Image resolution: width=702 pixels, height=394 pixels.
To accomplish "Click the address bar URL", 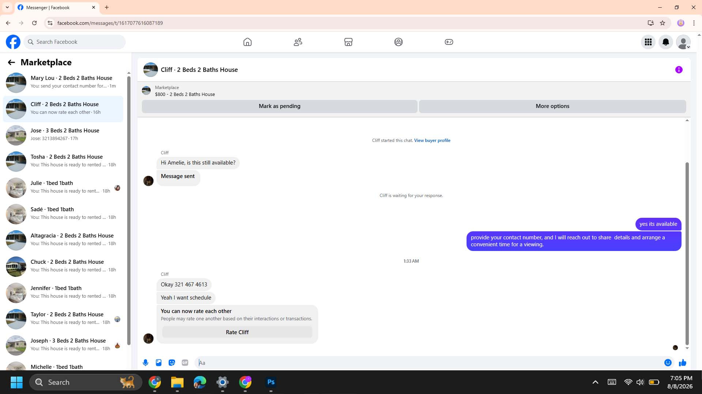I will (x=110, y=23).
